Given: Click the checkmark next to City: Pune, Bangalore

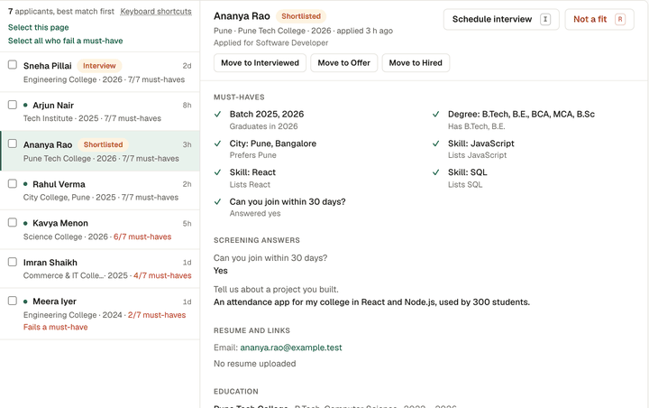Looking at the screenshot, I should click(x=218, y=144).
